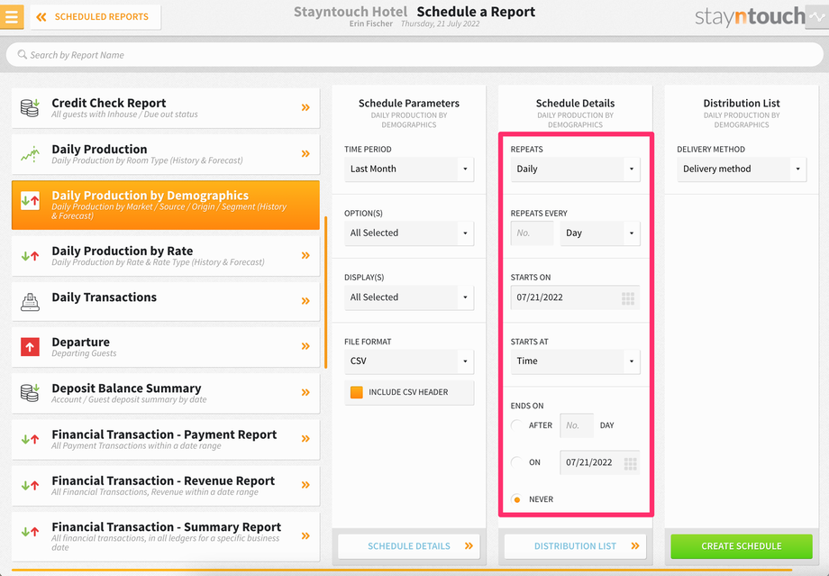This screenshot has height=576, width=829.
Task: Click the Daily Production chart icon
Action: pos(30,154)
